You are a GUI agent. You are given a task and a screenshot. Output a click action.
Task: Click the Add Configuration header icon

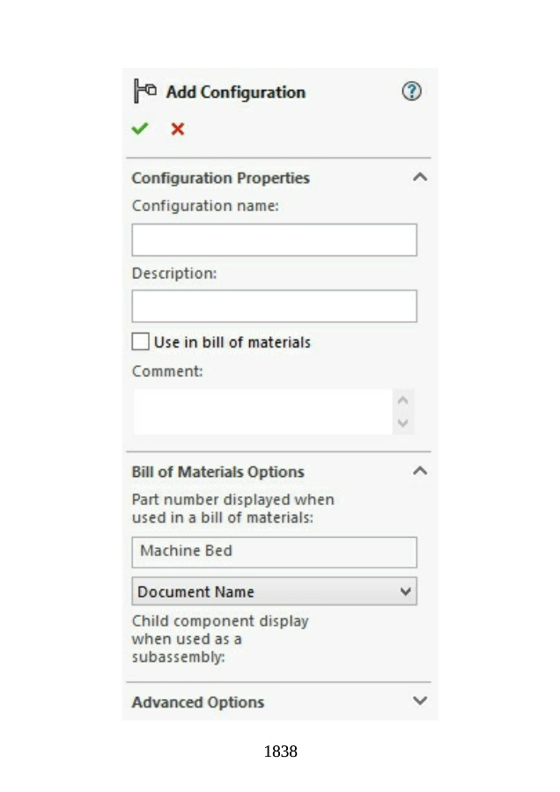click(x=144, y=91)
